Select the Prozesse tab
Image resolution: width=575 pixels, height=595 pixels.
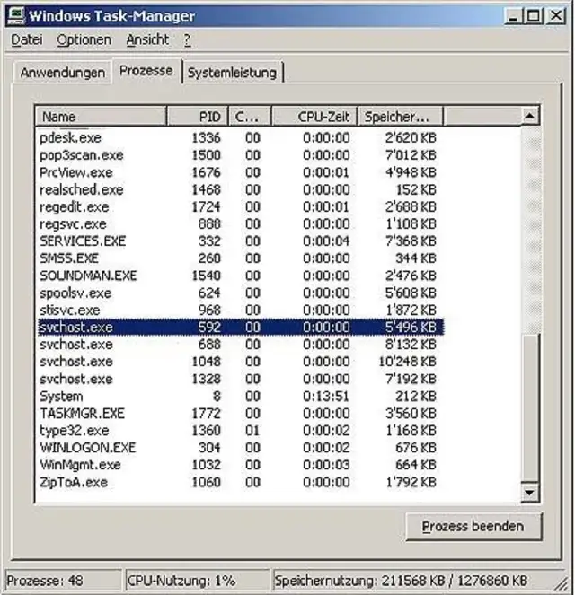pos(146,71)
